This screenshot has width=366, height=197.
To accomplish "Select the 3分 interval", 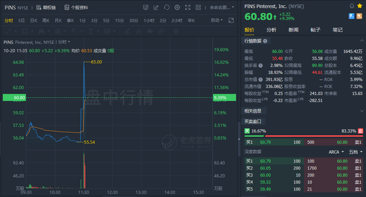I will tap(94, 21).
